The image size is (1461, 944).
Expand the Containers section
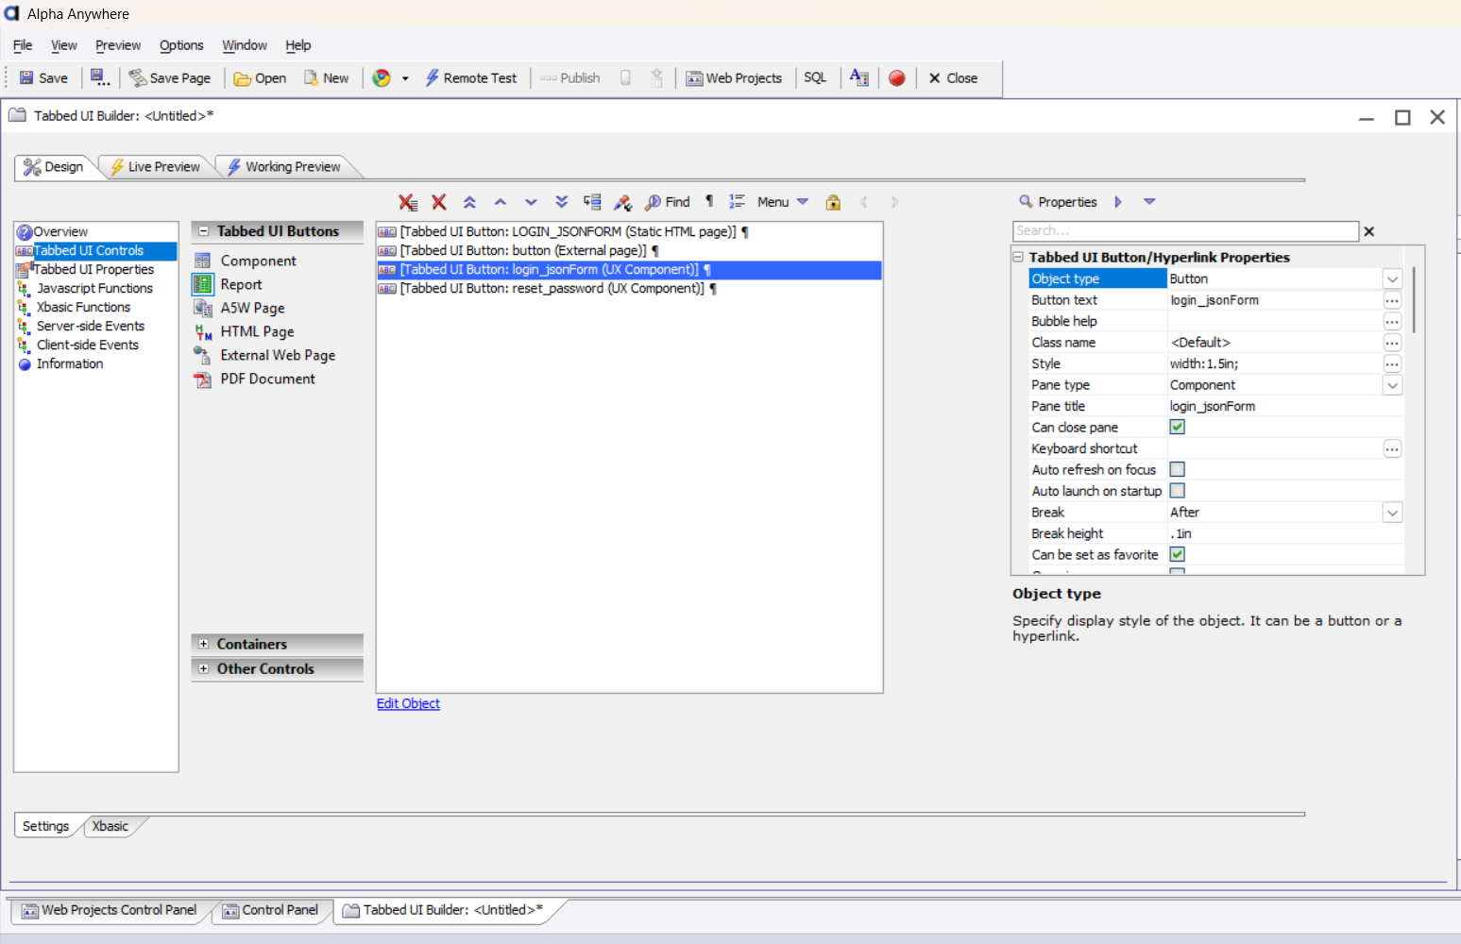pos(203,644)
